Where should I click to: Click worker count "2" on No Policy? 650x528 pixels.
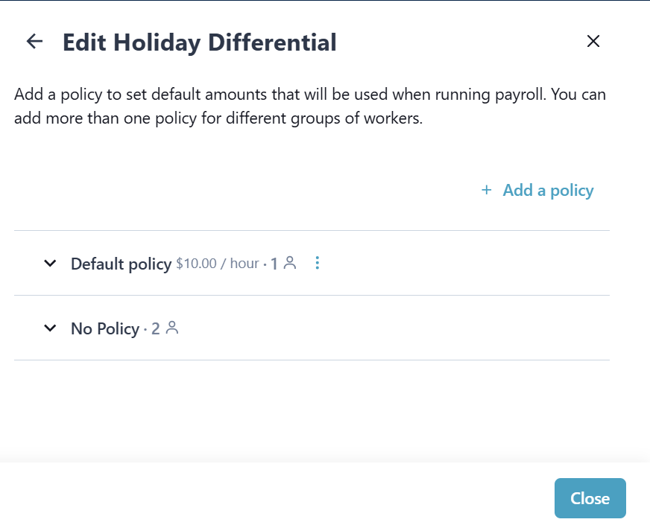[156, 328]
